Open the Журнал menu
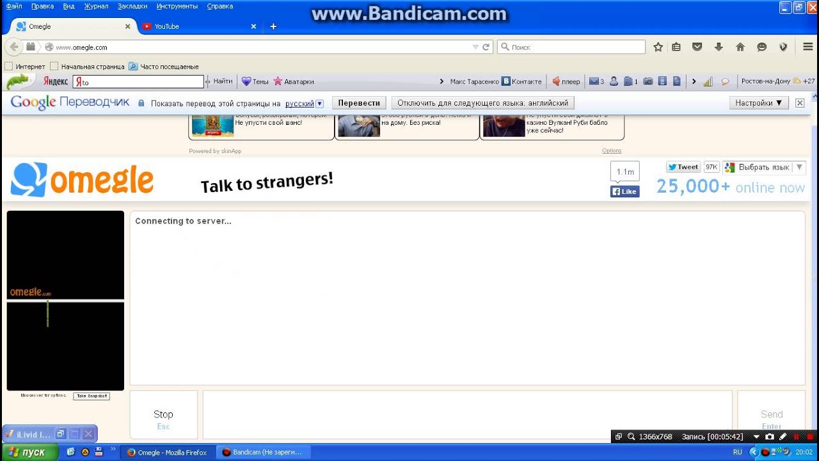Screen dimensions: 819x461 (96, 6)
